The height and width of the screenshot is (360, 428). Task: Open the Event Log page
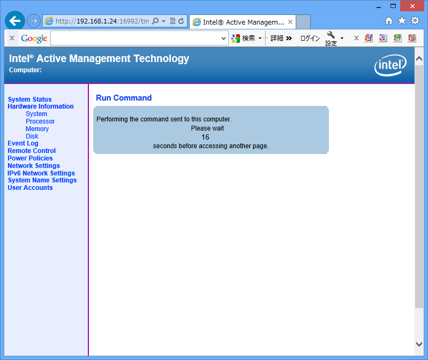[x=23, y=143]
